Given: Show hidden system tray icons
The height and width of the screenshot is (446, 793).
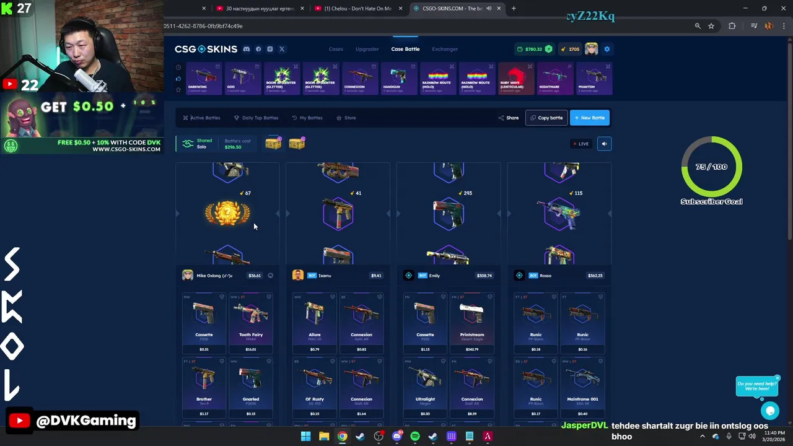Looking at the screenshot, I should [702, 437].
